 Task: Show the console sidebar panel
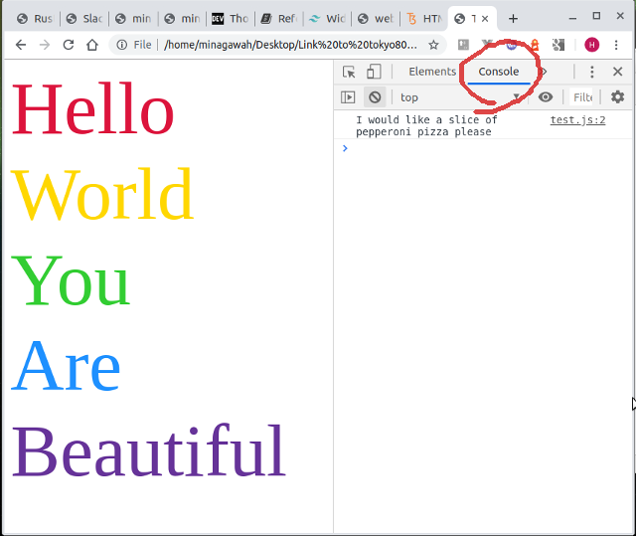[x=348, y=97]
